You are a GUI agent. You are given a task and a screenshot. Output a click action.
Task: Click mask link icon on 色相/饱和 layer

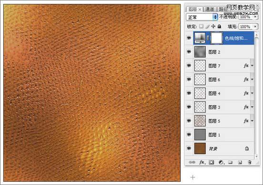point(208,38)
